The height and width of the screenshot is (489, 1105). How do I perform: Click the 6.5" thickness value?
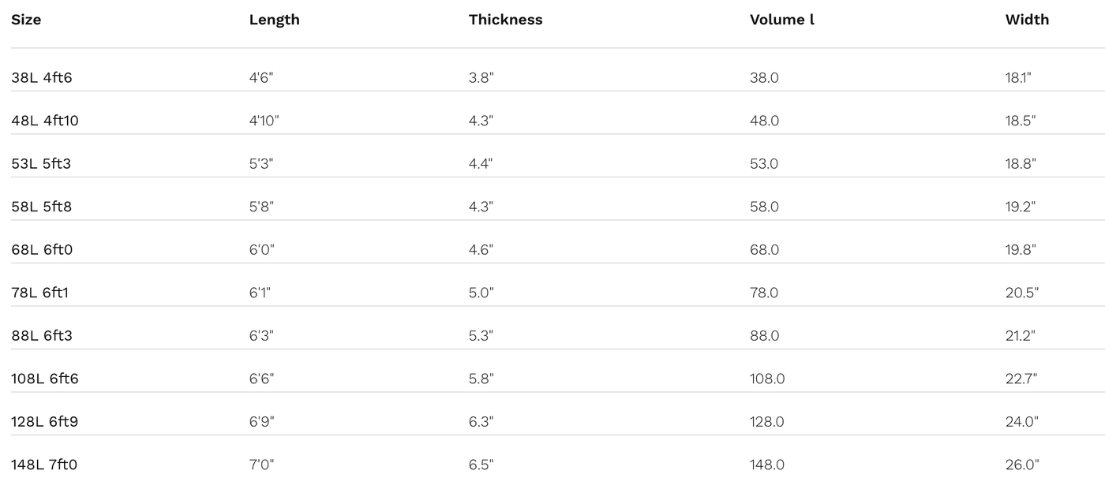[x=481, y=465]
